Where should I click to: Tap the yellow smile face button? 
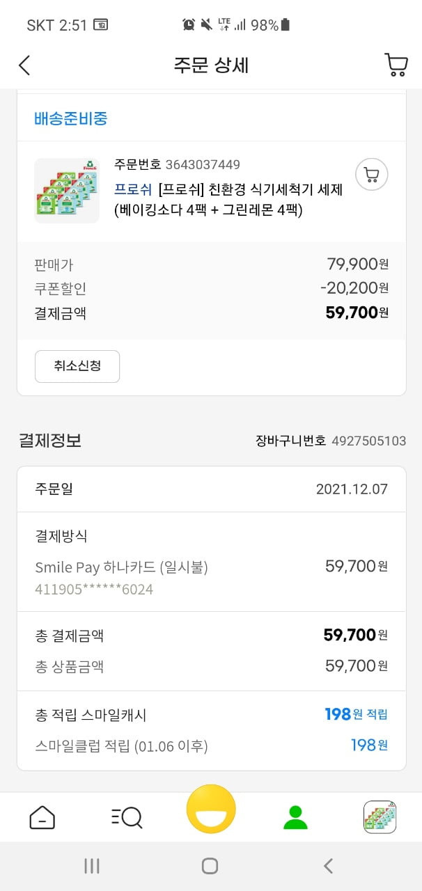coord(211,809)
